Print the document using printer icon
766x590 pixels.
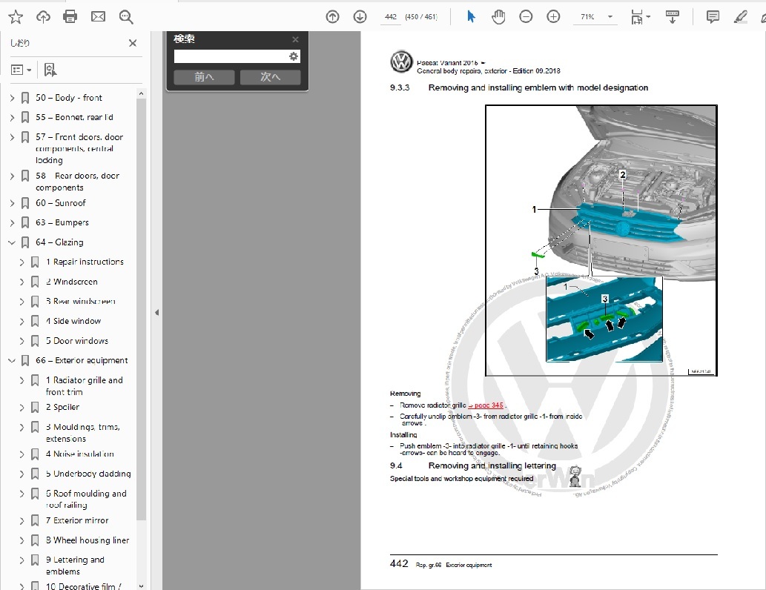coord(70,16)
